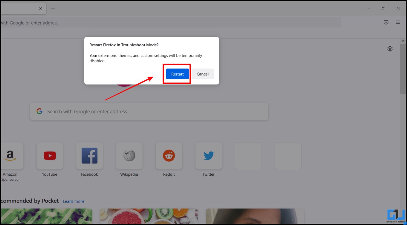The image size is (407, 225).
Task: Click the Learn more Pocket link
Action: click(73, 201)
